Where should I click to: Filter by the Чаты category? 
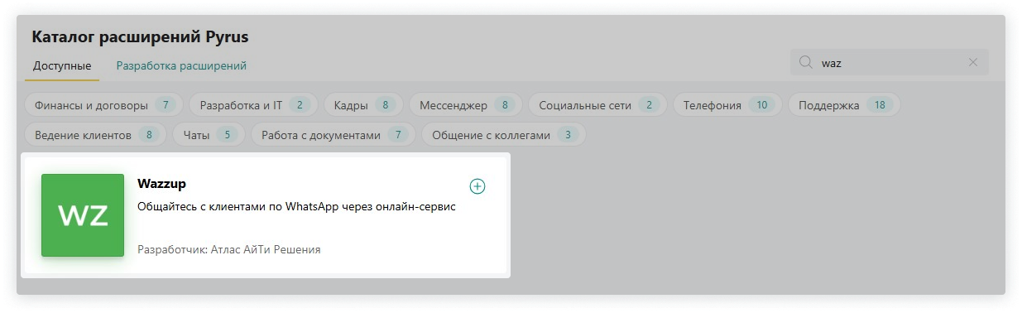(206, 135)
